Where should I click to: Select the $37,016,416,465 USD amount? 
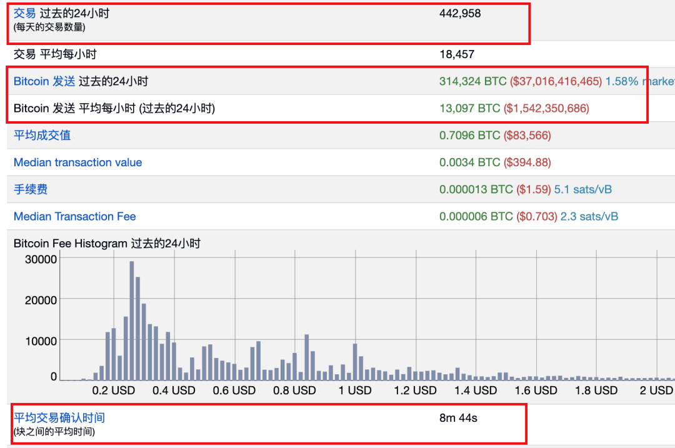tap(556, 81)
